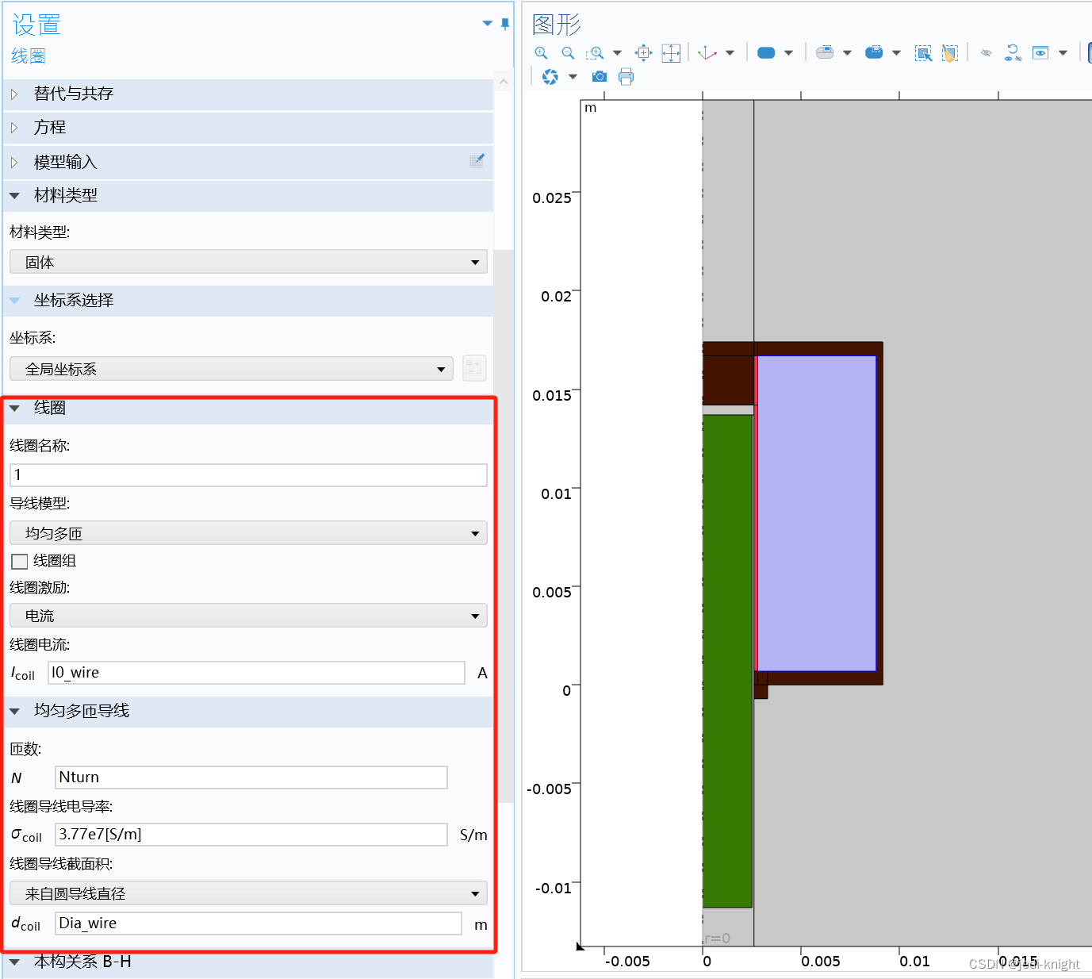1092x979 pixels.
Task: Open the axis orientation dropdown arrow
Action: [x=730, y=53]
